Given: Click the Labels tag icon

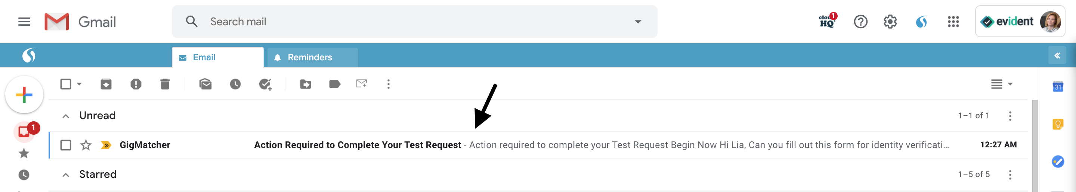Looking at the screenshot, I should click(335, 84).
